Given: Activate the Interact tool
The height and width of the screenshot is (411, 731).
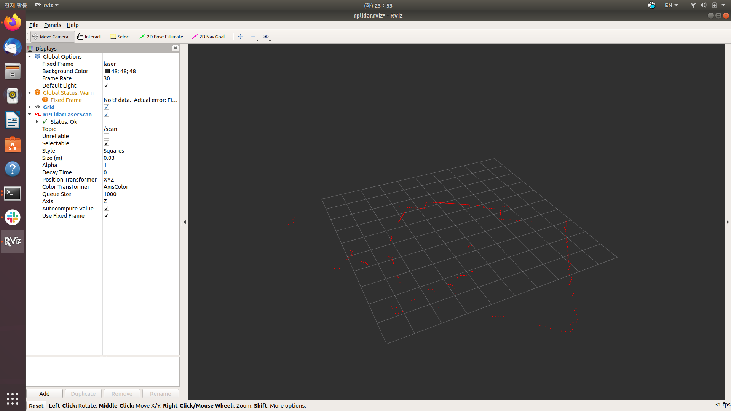Looking at the screenshot, I should [89, 37].
